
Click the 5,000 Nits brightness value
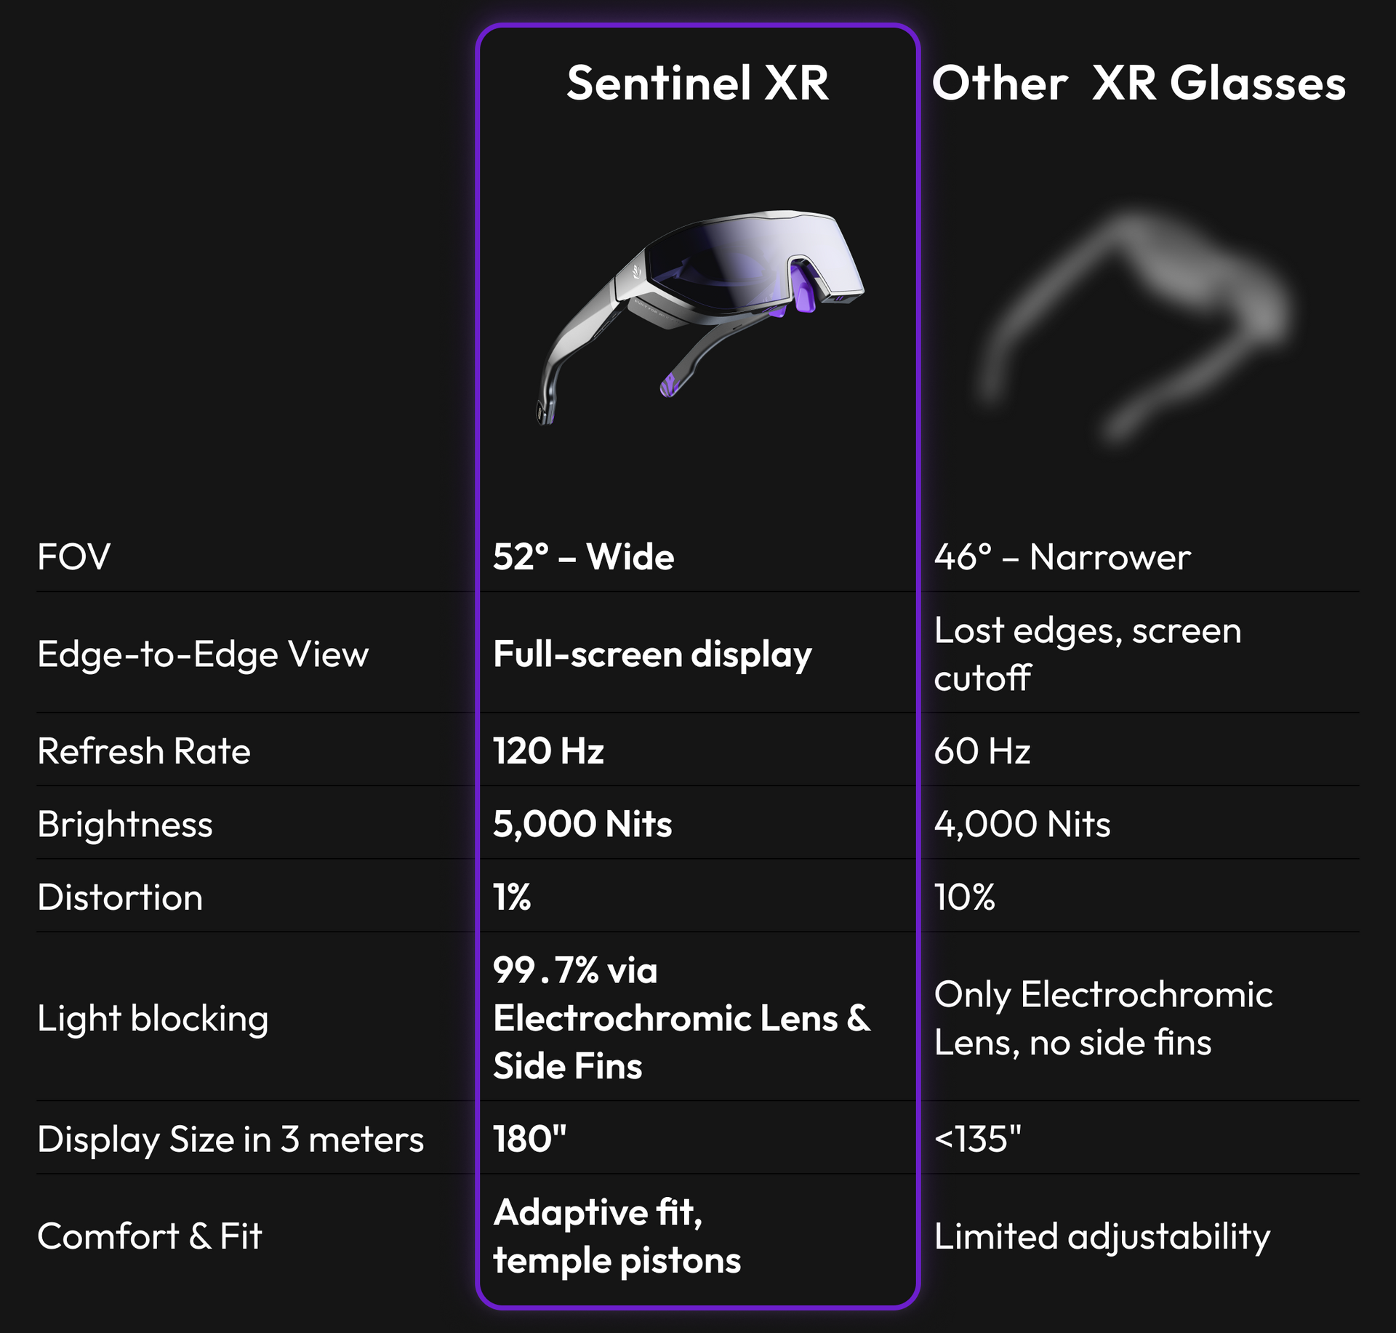[582, 824]
